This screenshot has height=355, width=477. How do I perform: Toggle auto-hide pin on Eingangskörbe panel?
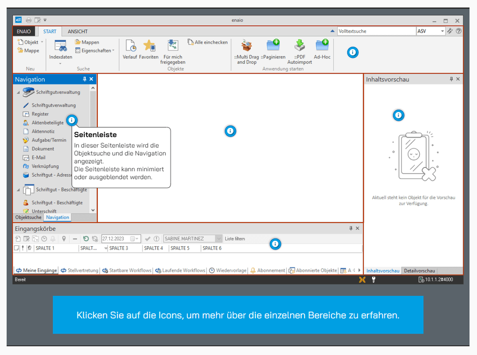[x=351, y=229]
